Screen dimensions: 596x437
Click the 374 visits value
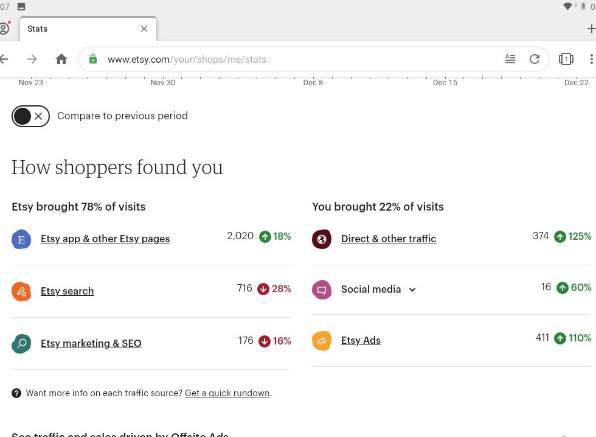pos(541,236)
